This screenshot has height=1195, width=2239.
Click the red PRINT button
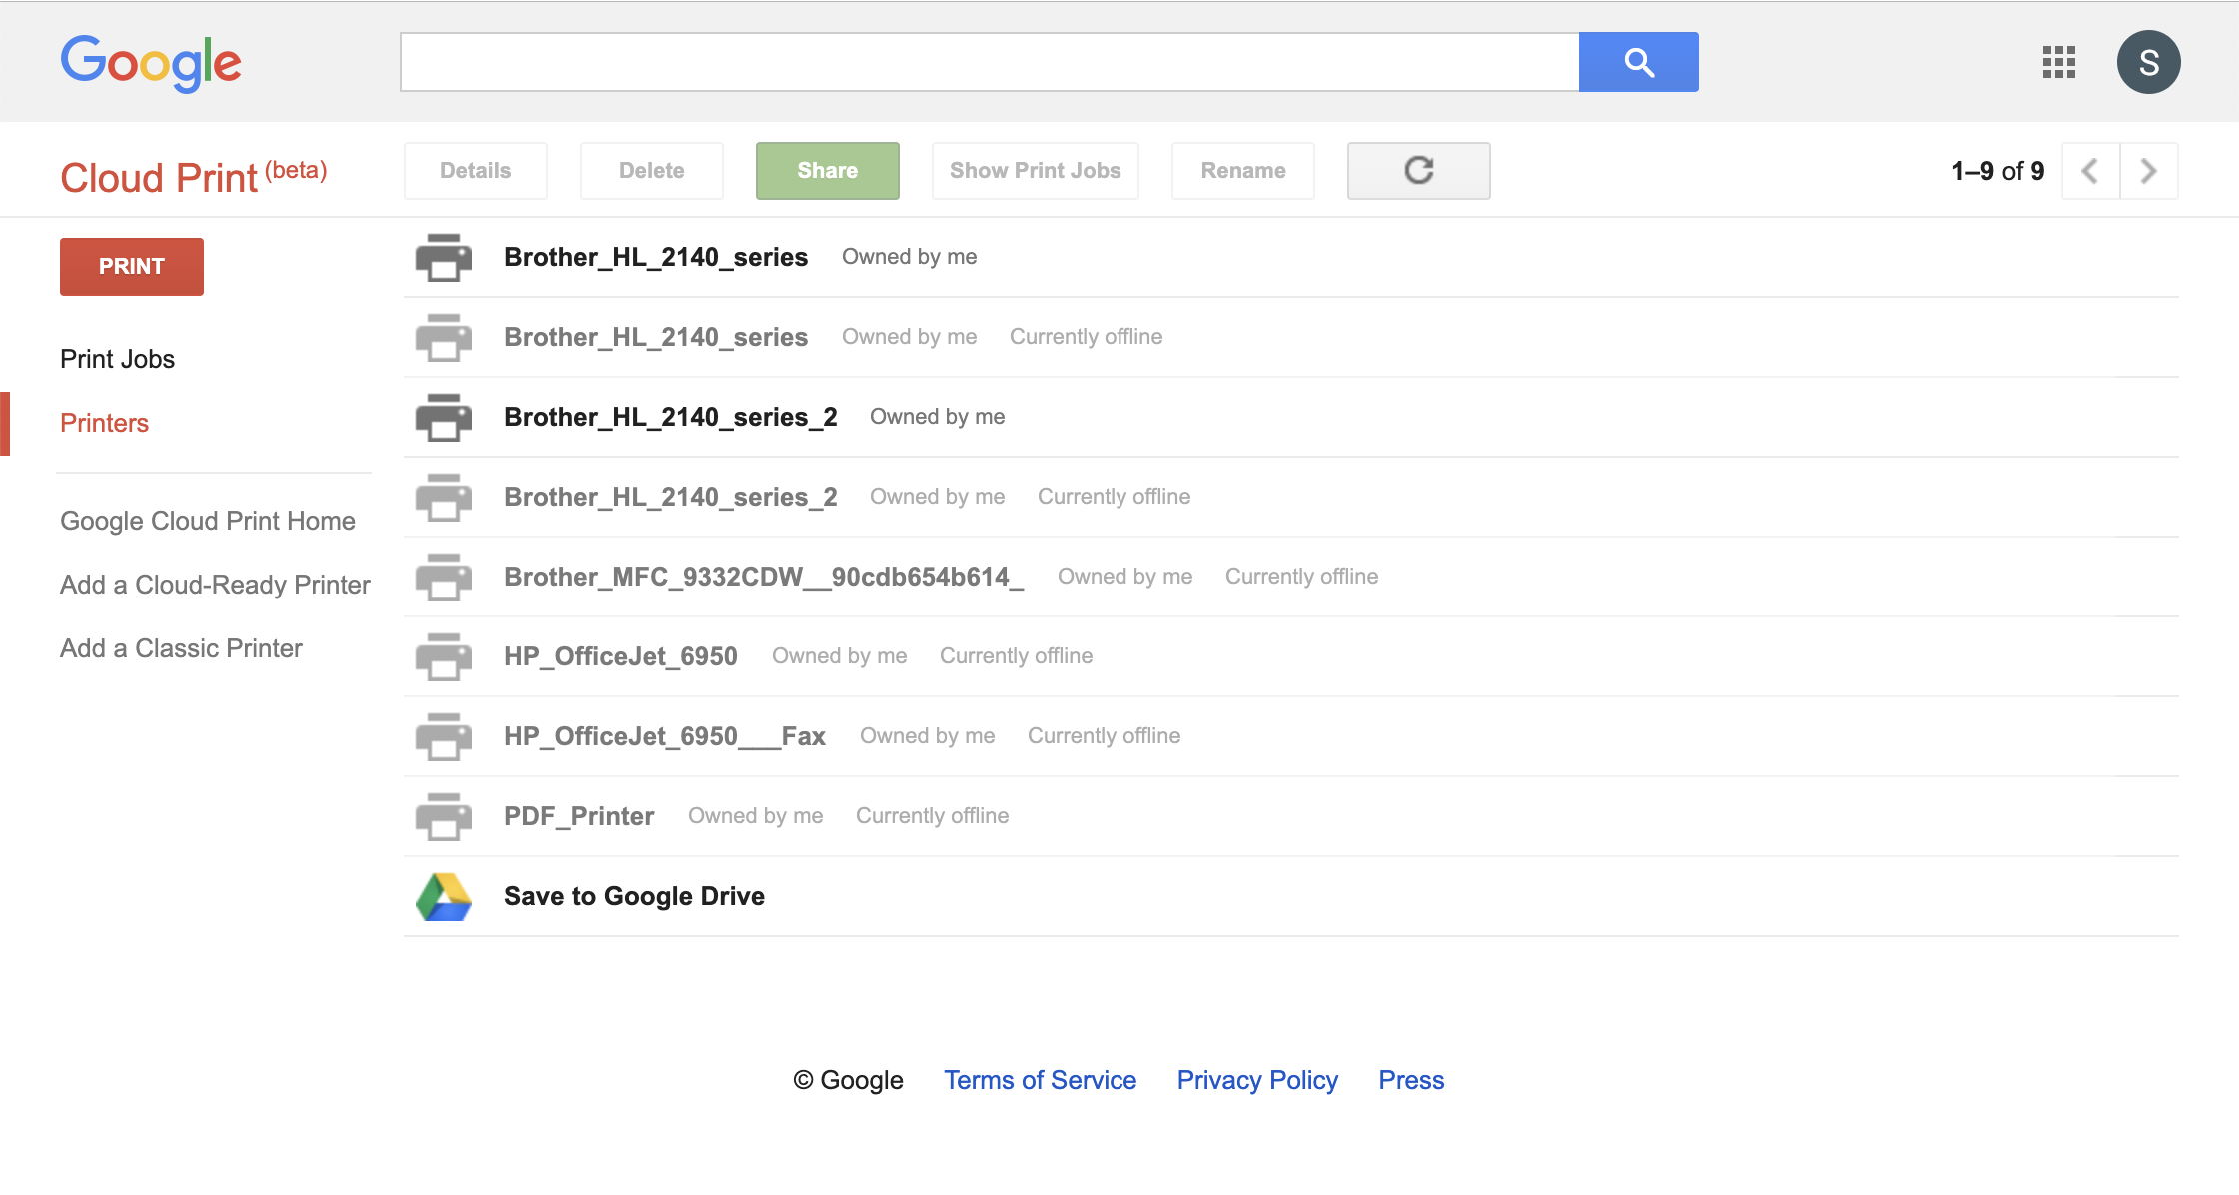pos(132,267)
